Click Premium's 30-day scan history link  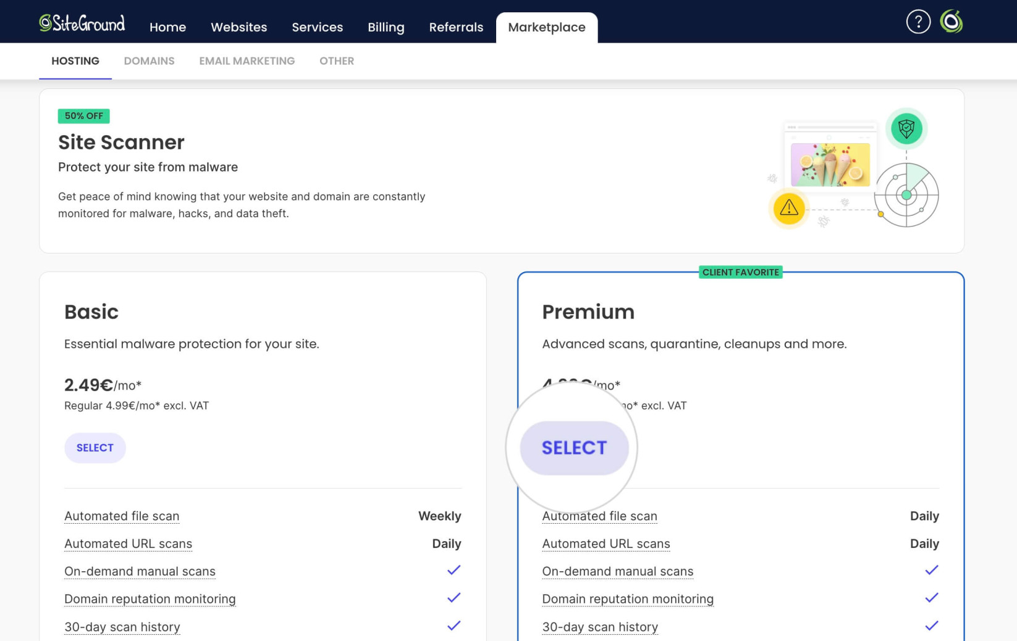[600, 627]
